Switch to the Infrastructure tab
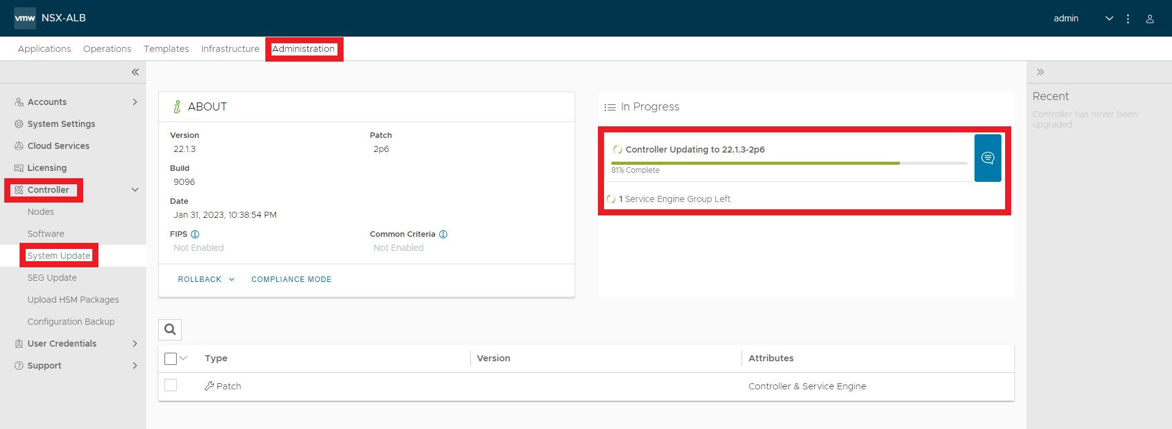This screenshot has height=429, width=1172. coord(230,49)
